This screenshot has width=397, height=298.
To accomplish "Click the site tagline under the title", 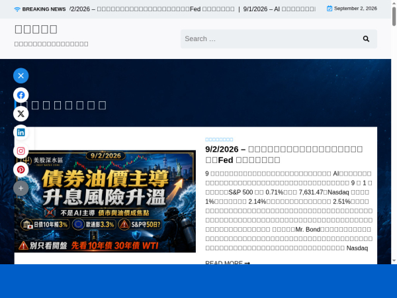I will tap(51, 44).
